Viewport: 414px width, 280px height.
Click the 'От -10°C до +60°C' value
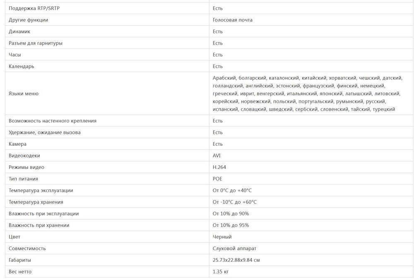click(x=234, y=202)
